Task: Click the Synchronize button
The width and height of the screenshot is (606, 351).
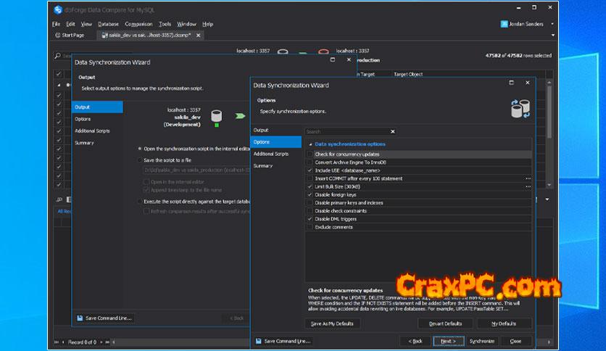Action: coord(481,341)
